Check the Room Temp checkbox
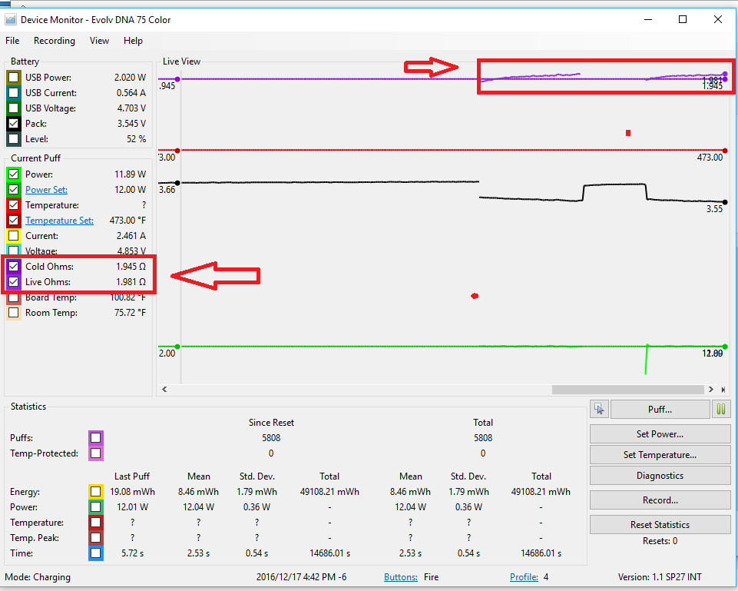The height and width of the screenshot is (591, 738). [13, 313]
